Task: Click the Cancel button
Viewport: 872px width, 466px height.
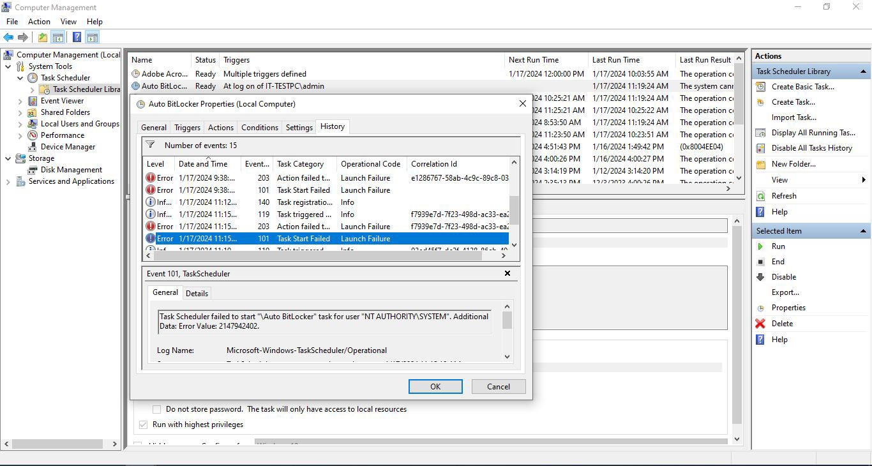Action: tap(499, 387)
